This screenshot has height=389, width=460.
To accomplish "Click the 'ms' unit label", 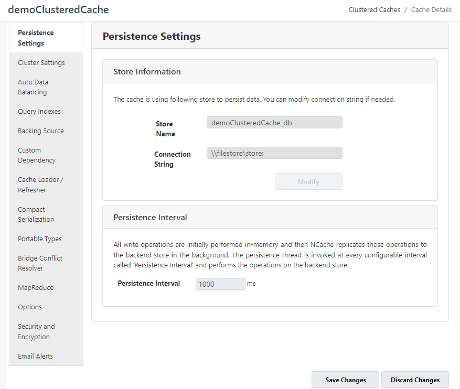I will [x=251, y=284].
